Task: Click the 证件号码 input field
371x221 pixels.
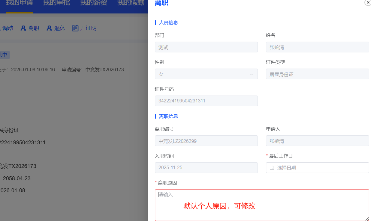Action: pos(206,101)
